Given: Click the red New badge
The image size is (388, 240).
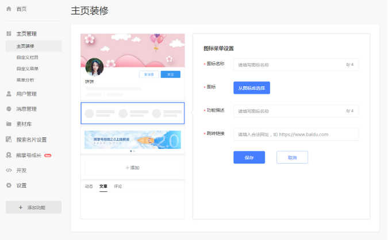Looking at the screenshot, I should 48,156.
